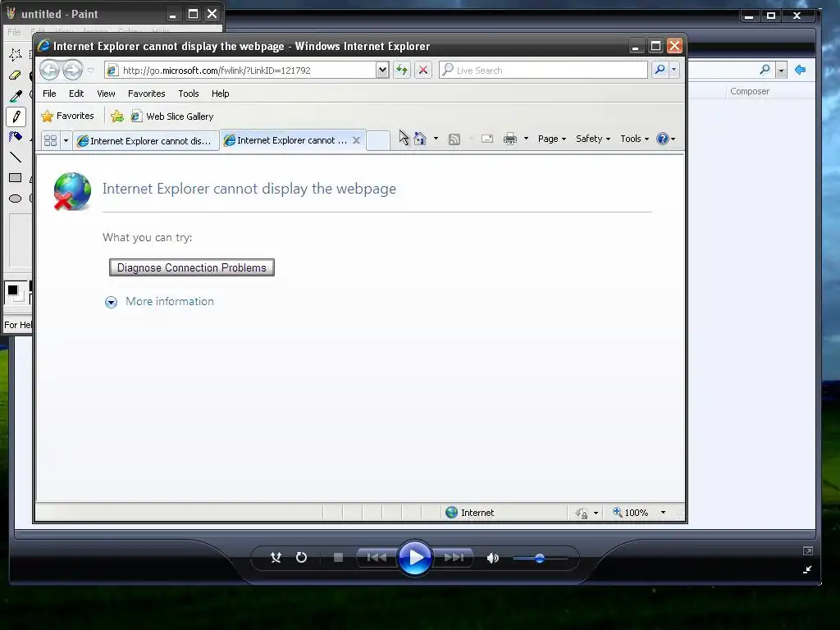Click Next track button in Media Player

pyautogui.click(x=453, y=558)
